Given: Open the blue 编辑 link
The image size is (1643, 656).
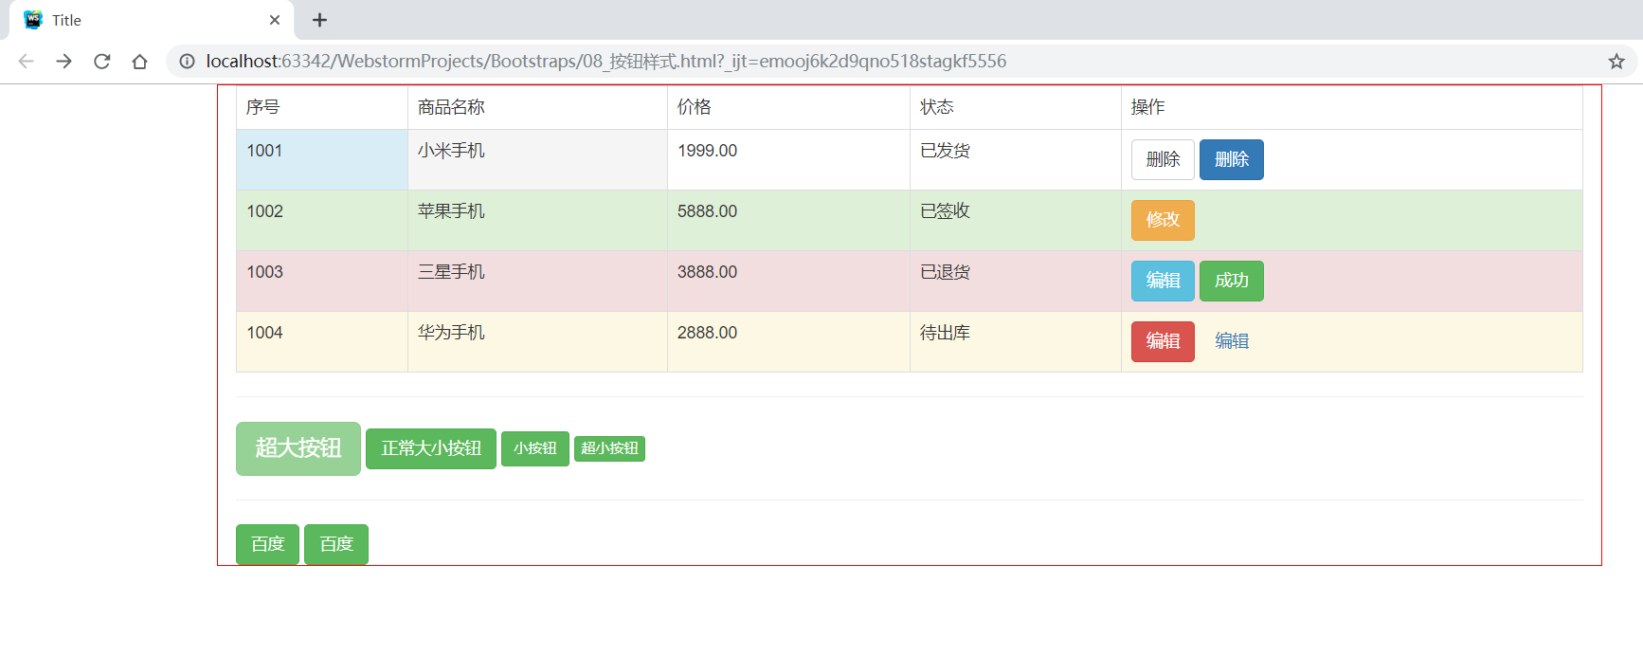Looking at the screenshot, I should click(1232, 341).
